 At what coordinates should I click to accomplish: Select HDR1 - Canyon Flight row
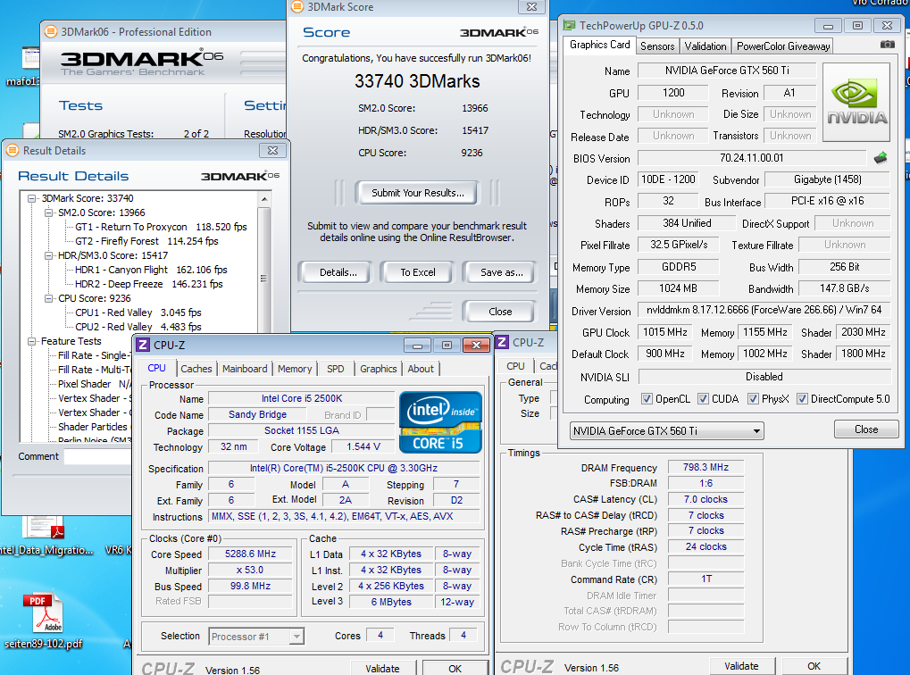[x=151, y=270]
